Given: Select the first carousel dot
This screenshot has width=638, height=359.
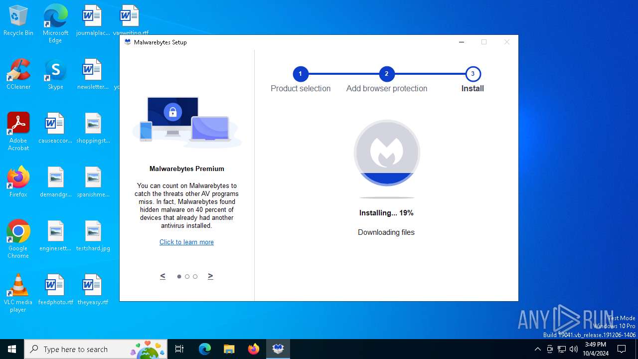Looking at the screenshot, I should (179, 277).
